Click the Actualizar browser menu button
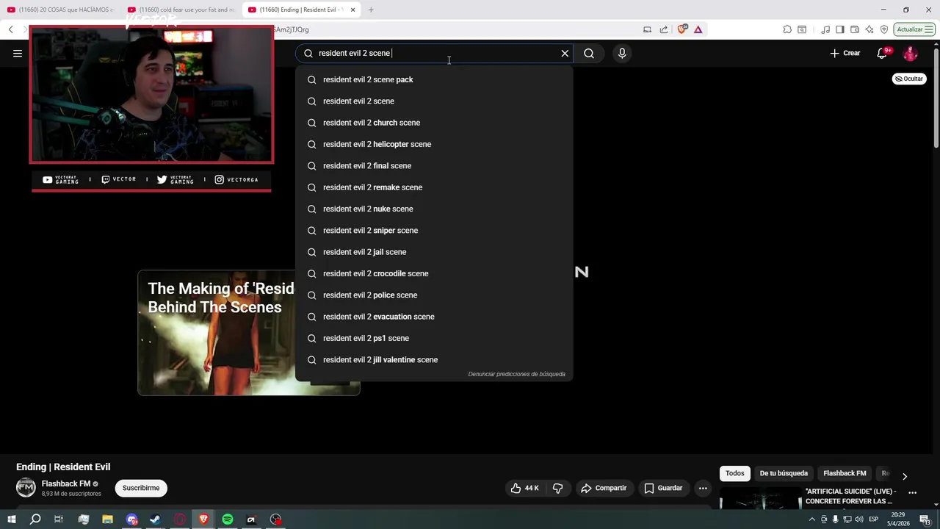This screenshot has height=529, width=940. click(914, 29)
